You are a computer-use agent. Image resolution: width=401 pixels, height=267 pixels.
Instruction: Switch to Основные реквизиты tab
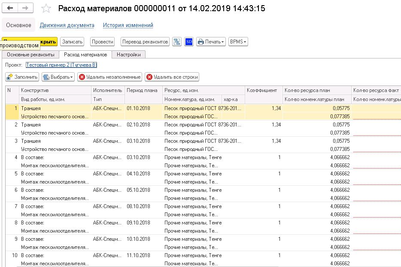(x=30, y=55)
